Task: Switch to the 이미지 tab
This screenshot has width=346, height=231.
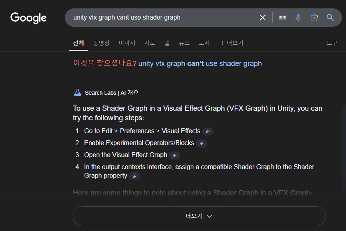Action: pos(127,43)
